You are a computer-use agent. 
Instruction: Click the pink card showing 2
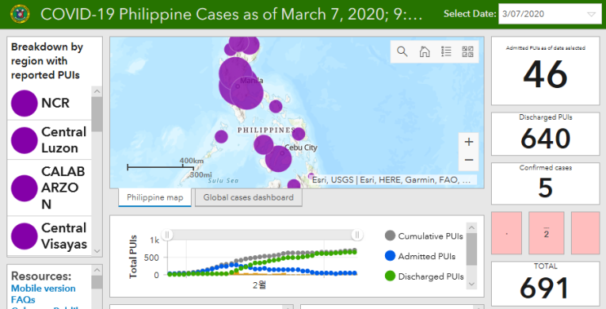coord(546,233)
